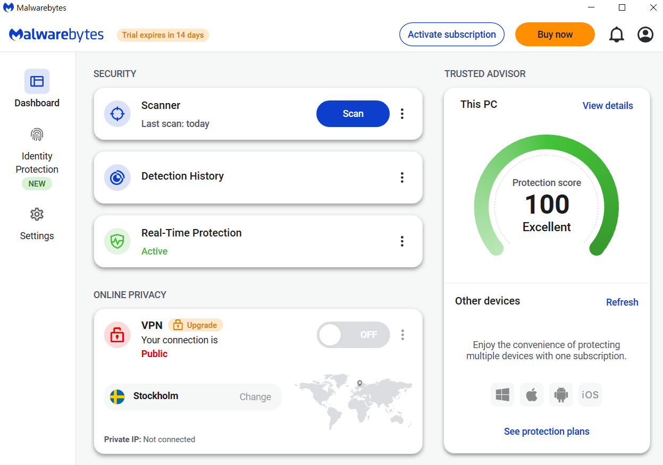Click the Real-Time Protection 'Active' status
Screen dimensions: 663x465
(154, 251)
